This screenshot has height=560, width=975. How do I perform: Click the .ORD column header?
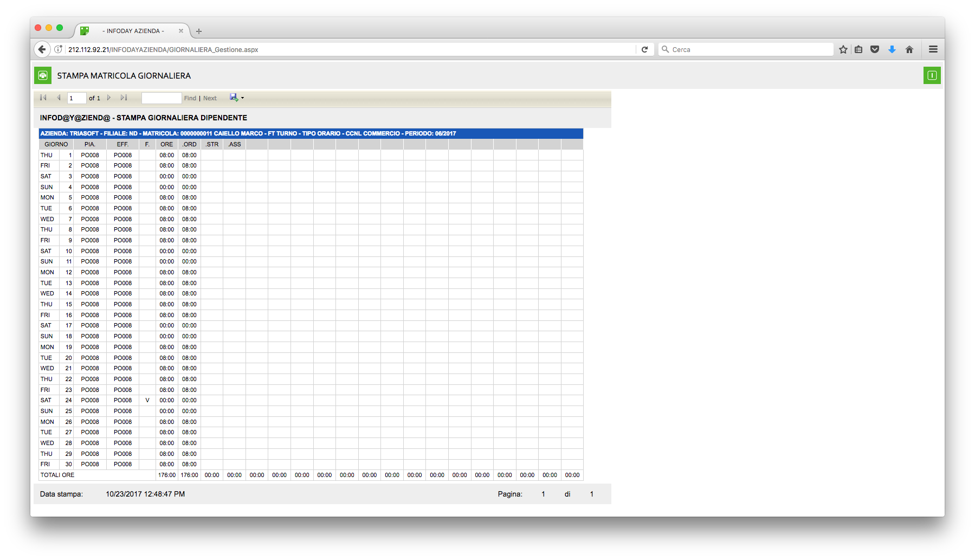point(189,144)
